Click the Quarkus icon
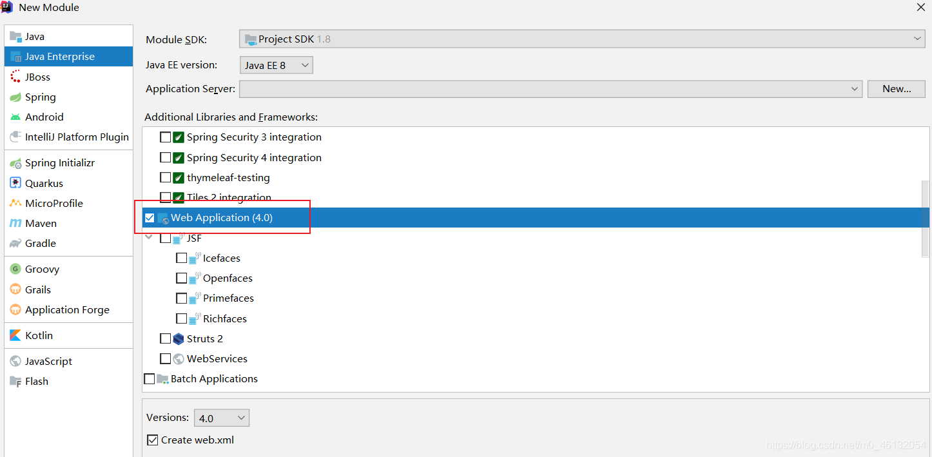Viewport: 932px width, 457px height. pyautogui.click(x=15, y=183)
